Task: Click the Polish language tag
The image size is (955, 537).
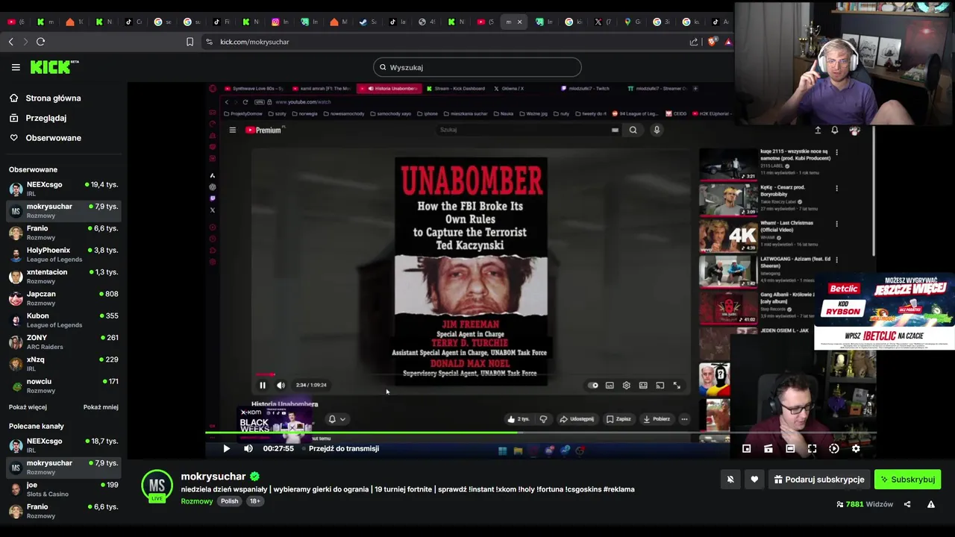Action: click(229, 501)
